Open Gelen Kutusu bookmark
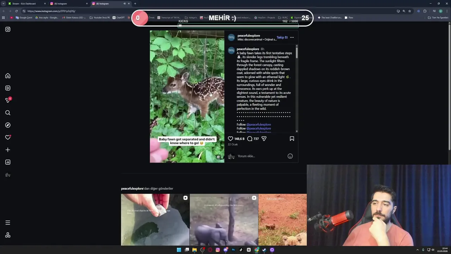 tap(74, 18)
